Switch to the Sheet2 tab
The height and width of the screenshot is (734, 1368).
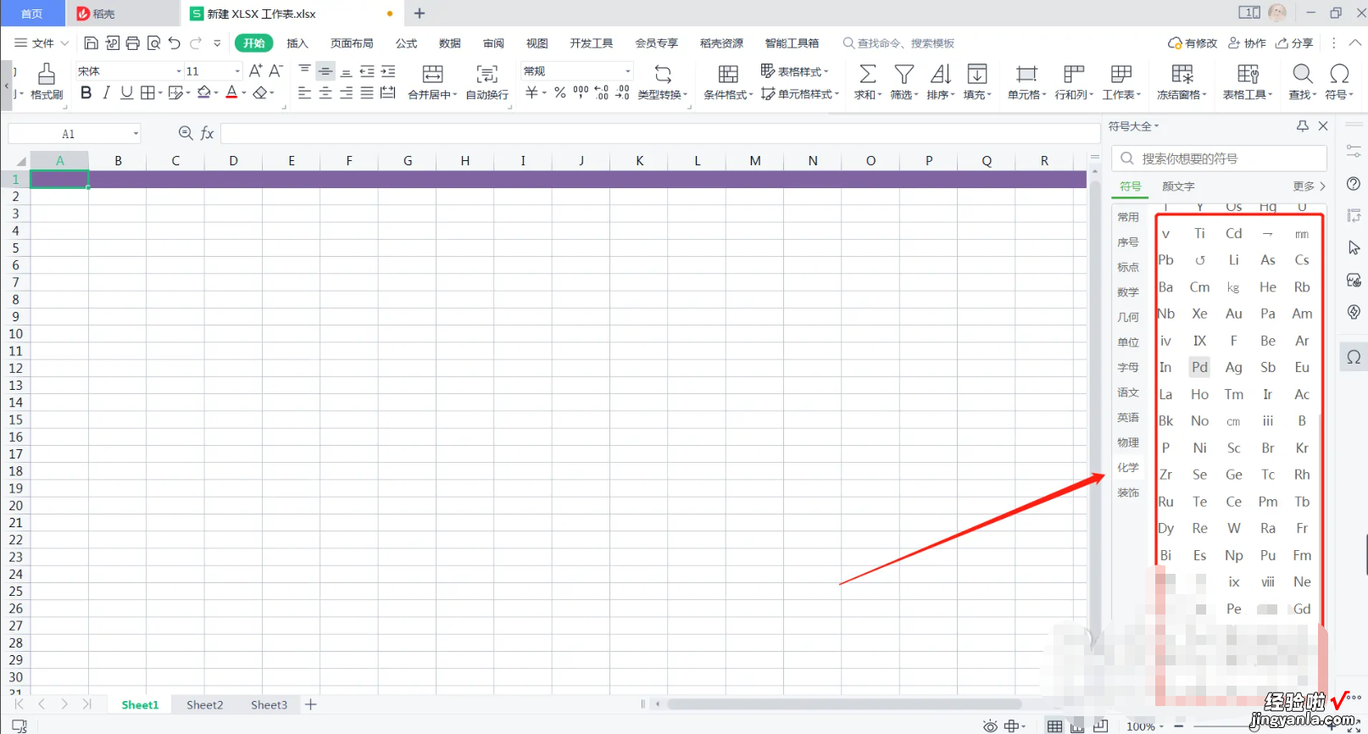coord(205,705)
